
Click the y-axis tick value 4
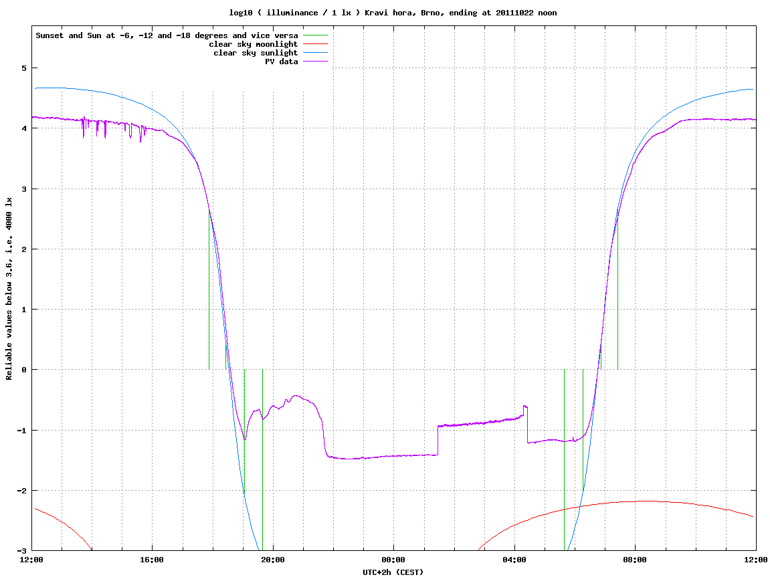[x=24, y=128]
